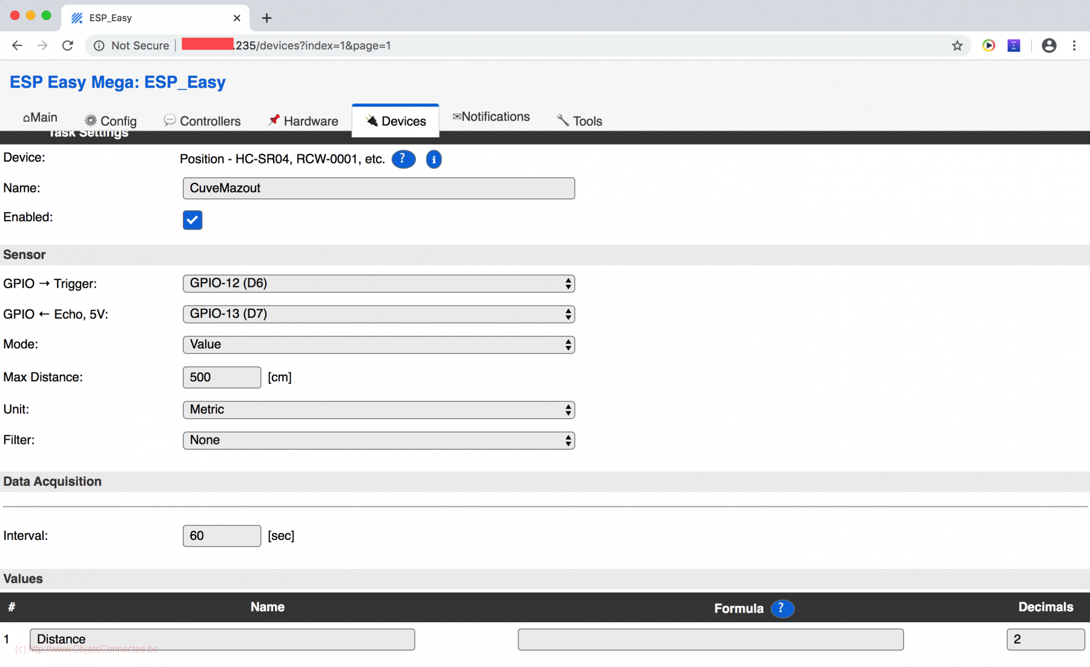Open the Filter dropdown showing None
This screenshot has height=667, width=1090.
[378, 440]
